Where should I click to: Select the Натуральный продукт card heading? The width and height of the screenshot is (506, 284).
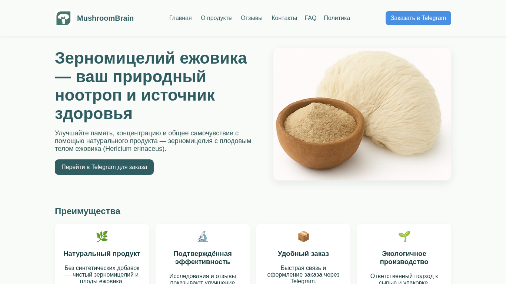click(x=102, y=254)
